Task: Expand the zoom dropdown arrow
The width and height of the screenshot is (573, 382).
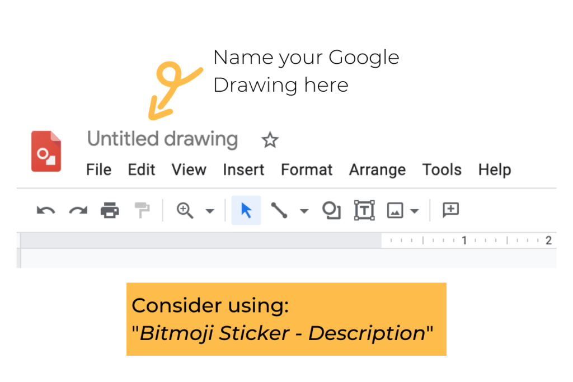Action: (210, 211)
